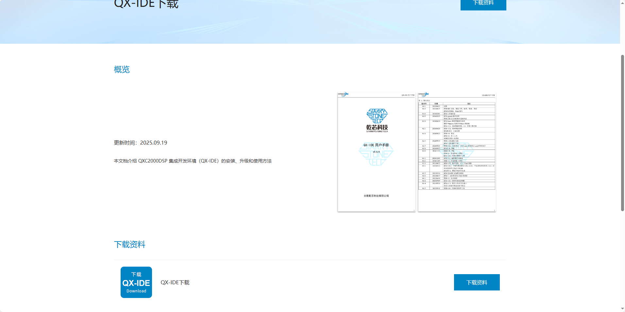625x312 pixels.
Task: Open the user manual cover page thumbnail
Action: coord(377,152)
